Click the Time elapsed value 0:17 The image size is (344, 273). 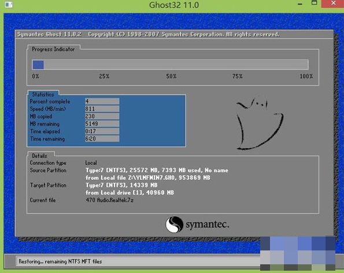(102, 131)
